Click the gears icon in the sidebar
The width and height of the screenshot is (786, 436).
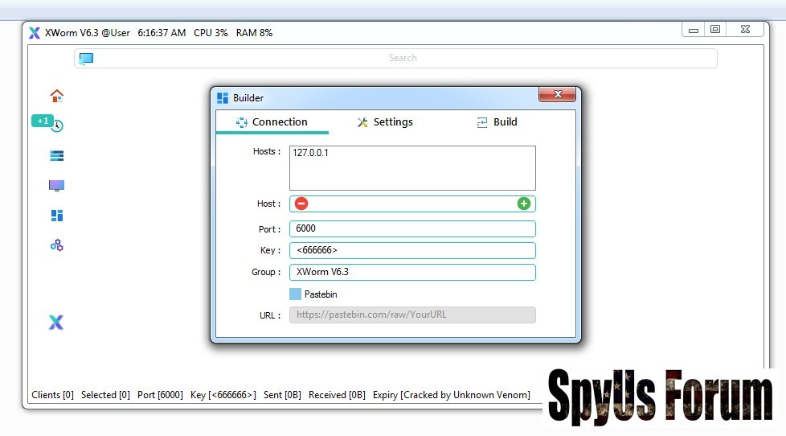coord(56,245)
